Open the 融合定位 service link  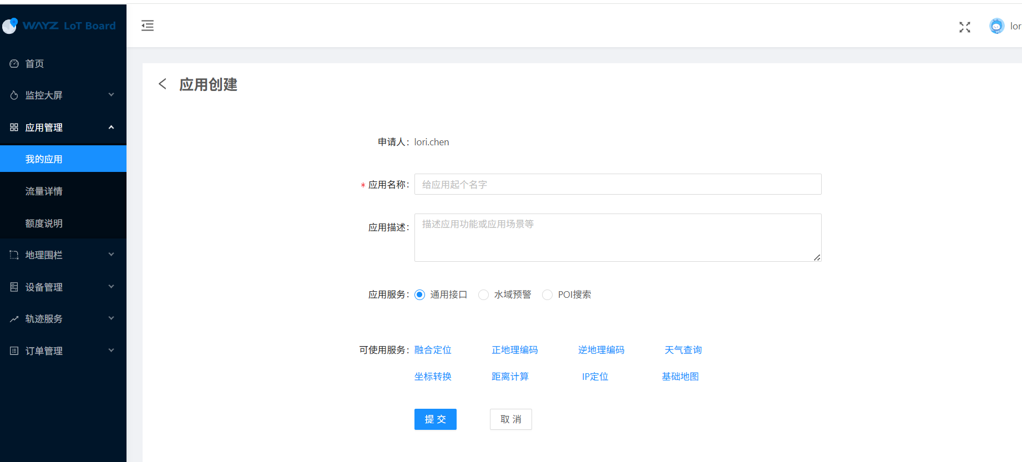[433, 350]
